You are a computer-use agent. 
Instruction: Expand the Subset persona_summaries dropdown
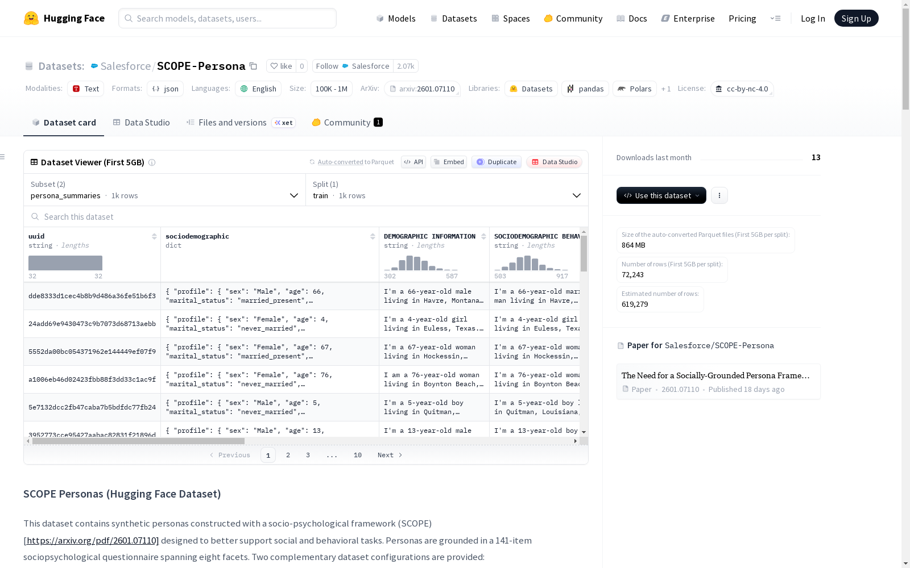tap(165, 190)
